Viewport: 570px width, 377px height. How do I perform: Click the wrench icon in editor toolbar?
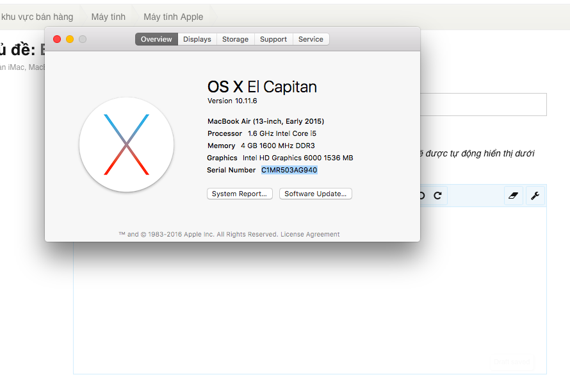point(535,196)
